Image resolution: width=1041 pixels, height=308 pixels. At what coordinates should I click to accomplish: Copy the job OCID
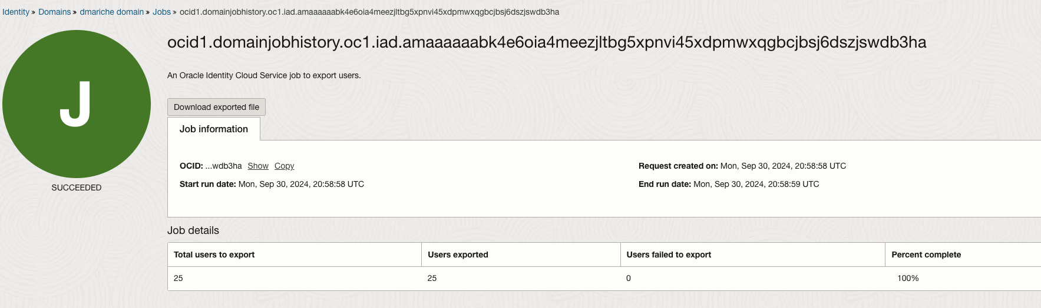[284, 166]
